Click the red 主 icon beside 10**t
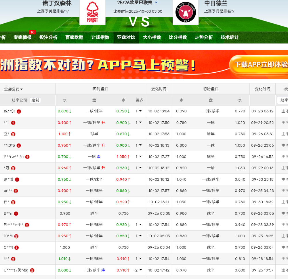288x279 pixels. pos(16,236)
